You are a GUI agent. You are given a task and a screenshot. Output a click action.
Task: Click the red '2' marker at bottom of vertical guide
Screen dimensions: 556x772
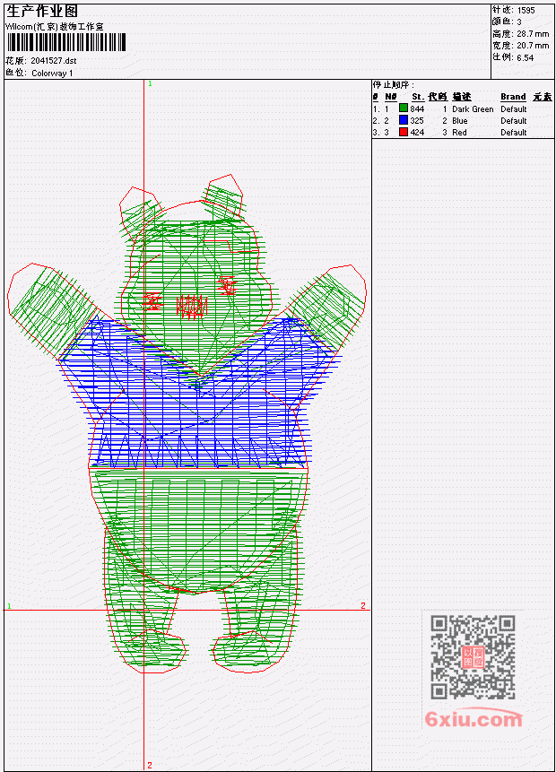tap(150, 765)
